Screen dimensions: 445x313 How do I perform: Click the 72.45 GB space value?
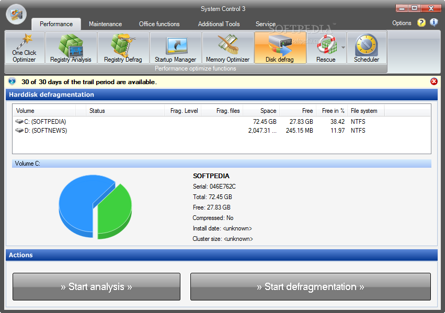tap(265, 122)
